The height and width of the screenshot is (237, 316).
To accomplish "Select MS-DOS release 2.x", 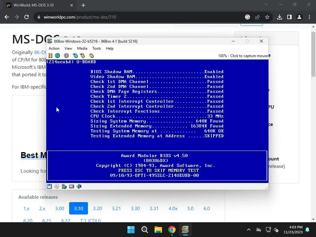I will [42, 208].
